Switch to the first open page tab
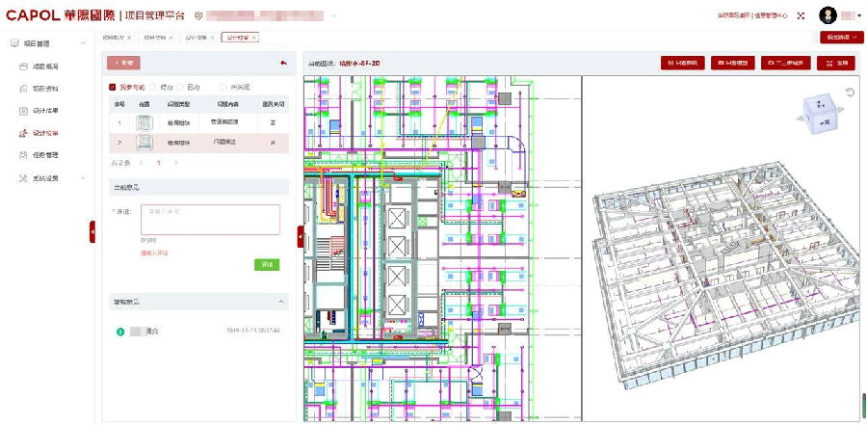This screenshot has height=425, width=867. pos(118,37)
